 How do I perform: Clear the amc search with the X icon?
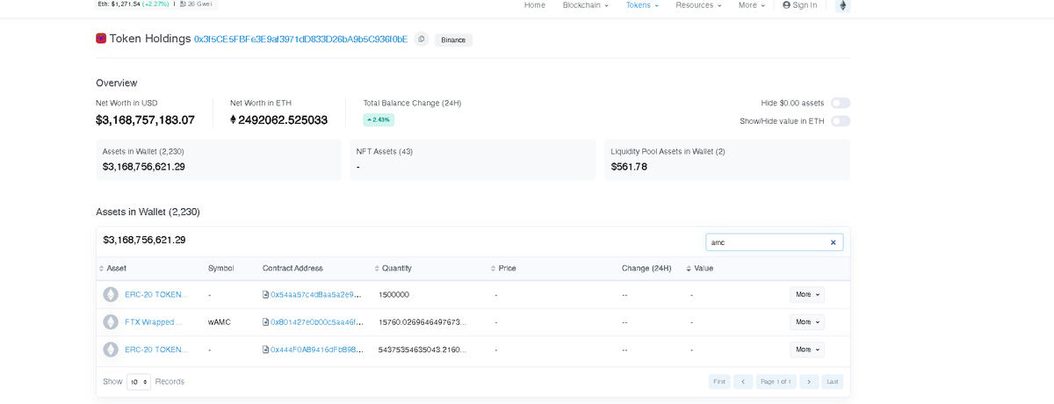(x=833, y=242)
